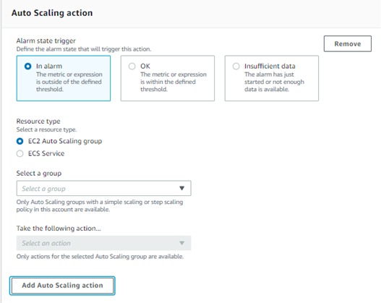Click the "Take the following action..." label
The width and height of the screenshot is (381, 303).
[59, 229]
